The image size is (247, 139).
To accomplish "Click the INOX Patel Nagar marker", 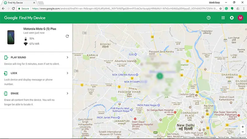I will click(159, 105).
